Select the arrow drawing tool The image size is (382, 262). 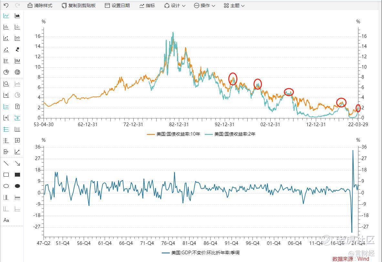(17, 163)
